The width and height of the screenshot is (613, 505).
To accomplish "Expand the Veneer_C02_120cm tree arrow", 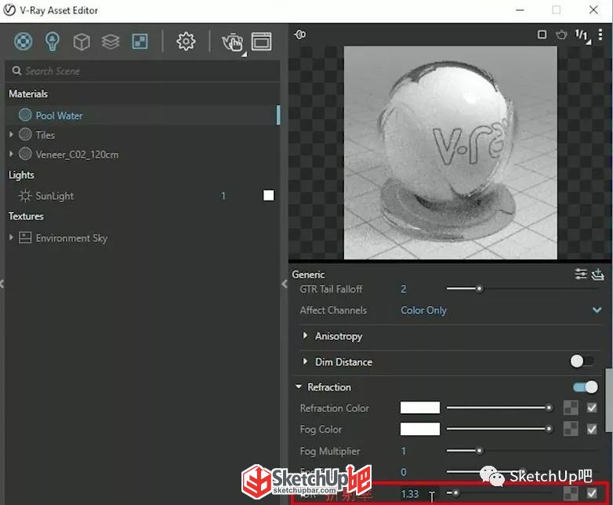I will (x=11, y=154).
